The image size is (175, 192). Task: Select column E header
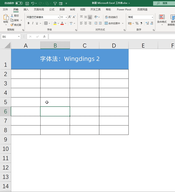click(x=143, y=45)
